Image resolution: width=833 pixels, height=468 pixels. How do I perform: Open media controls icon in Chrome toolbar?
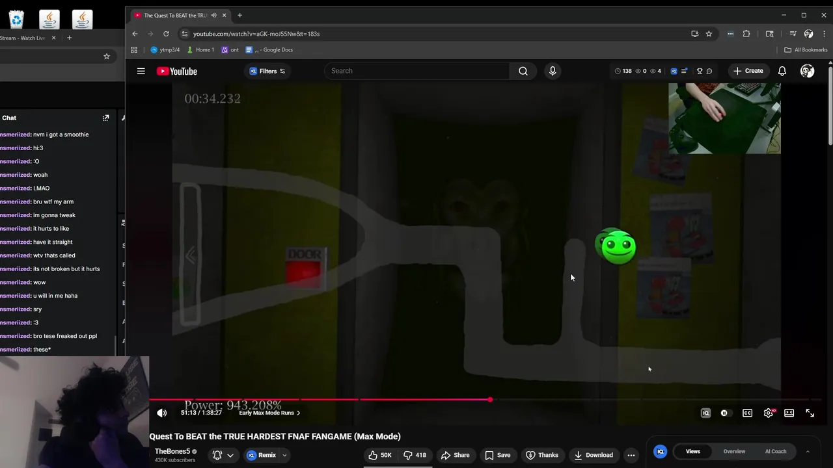793,34
